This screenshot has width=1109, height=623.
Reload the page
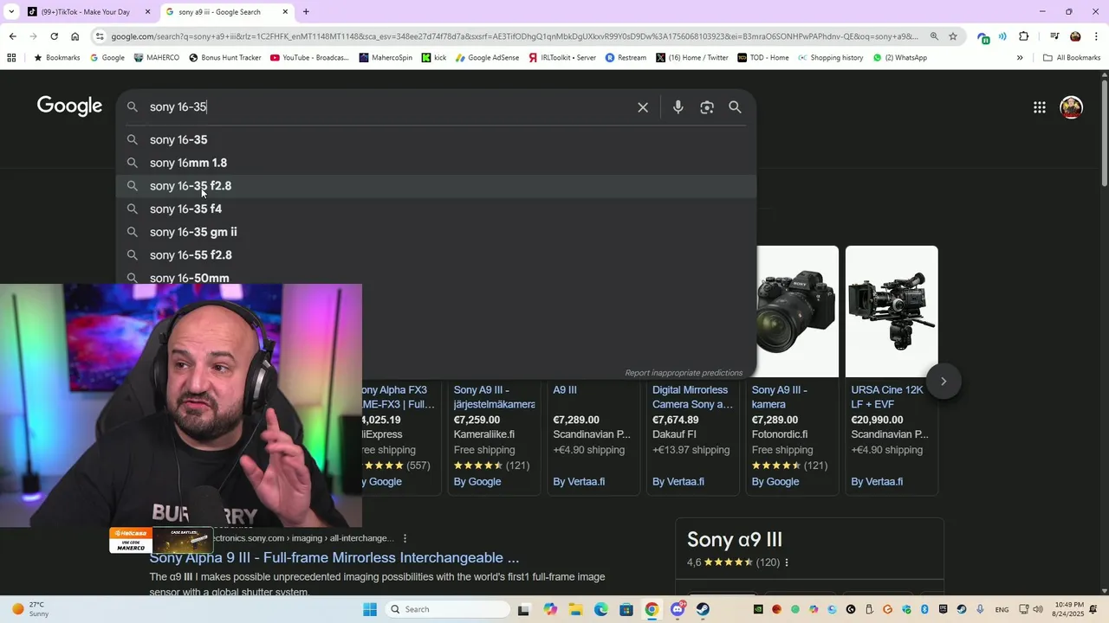(54, 36)
